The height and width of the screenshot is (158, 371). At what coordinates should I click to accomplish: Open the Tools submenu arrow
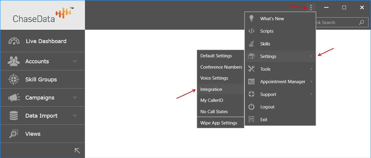click(x=311, y=69)
